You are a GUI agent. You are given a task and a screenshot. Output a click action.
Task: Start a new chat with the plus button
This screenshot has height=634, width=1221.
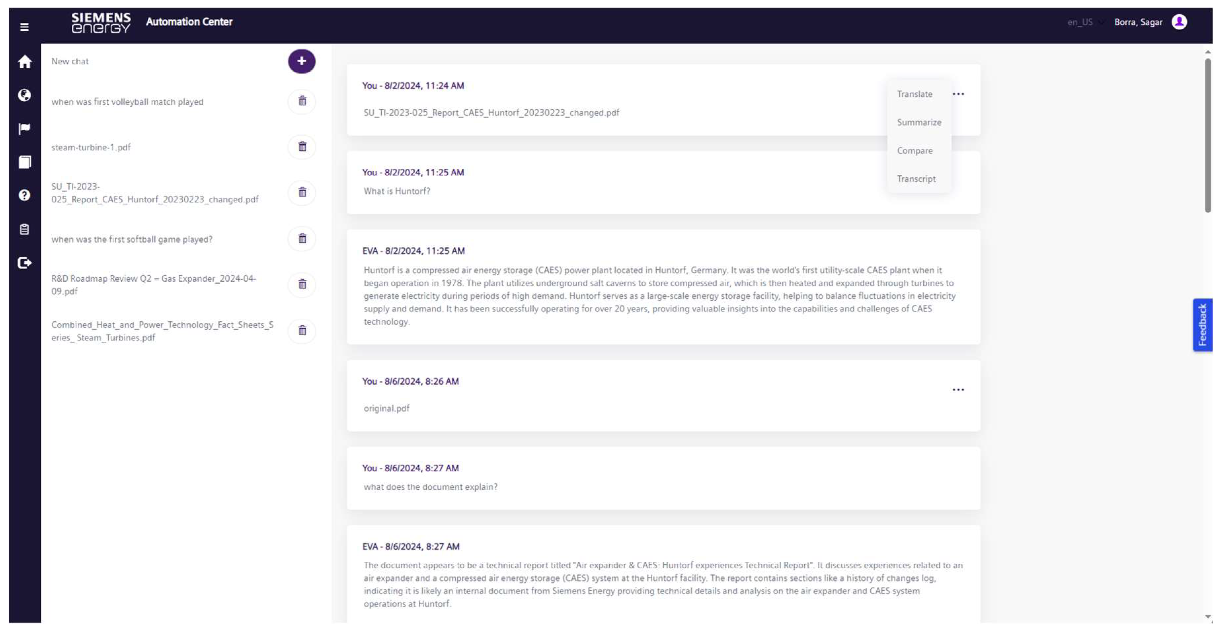(301, 61)
